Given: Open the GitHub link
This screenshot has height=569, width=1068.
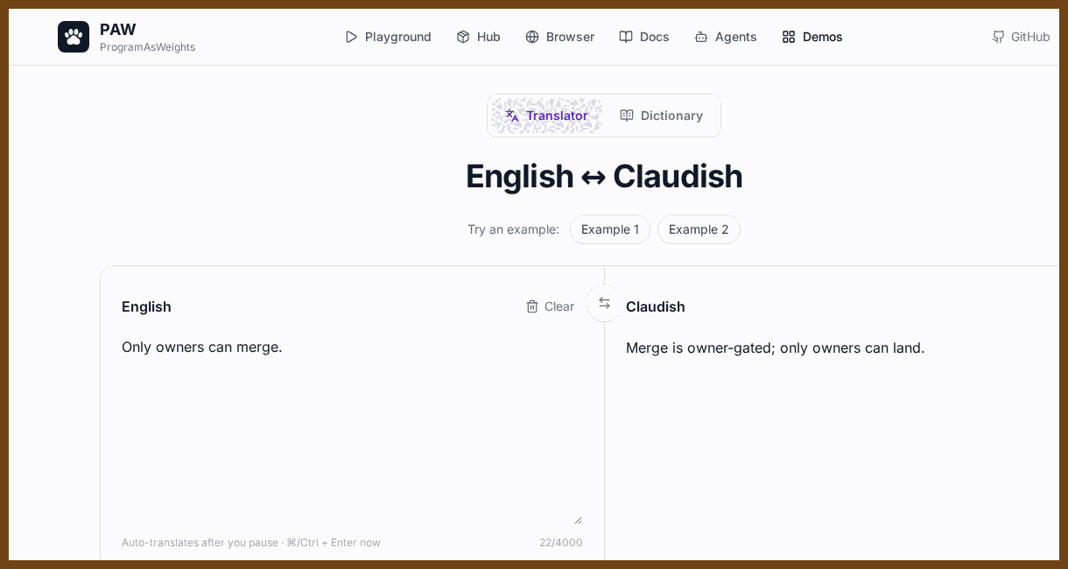Looking at the screenshot, I should (1021, 37).
